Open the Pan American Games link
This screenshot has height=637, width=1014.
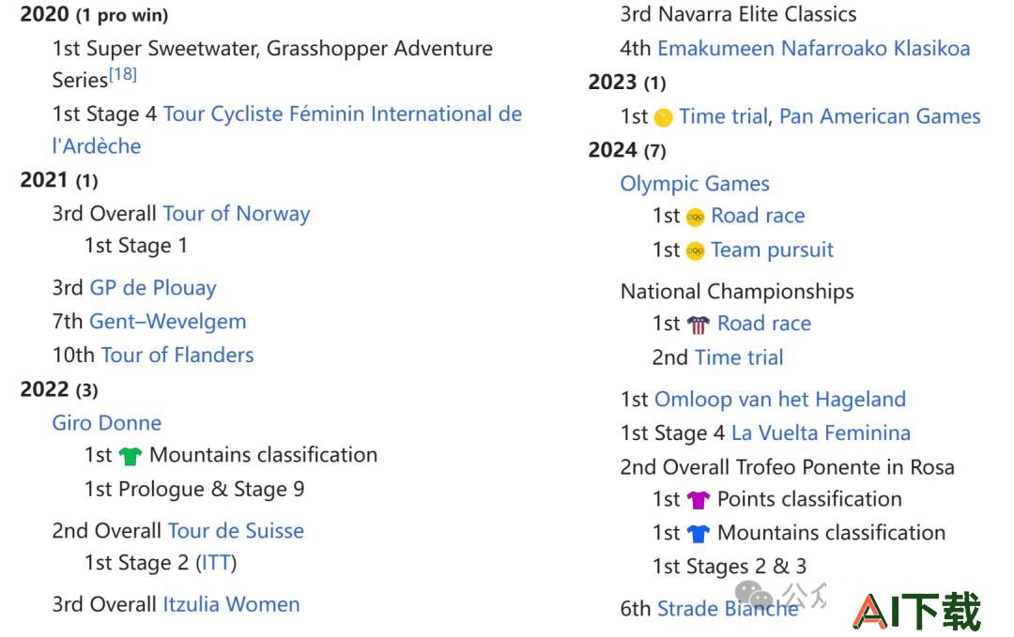[880, 116]
